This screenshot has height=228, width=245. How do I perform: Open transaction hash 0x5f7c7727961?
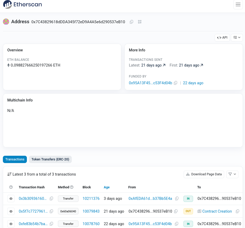coord(33,211)
